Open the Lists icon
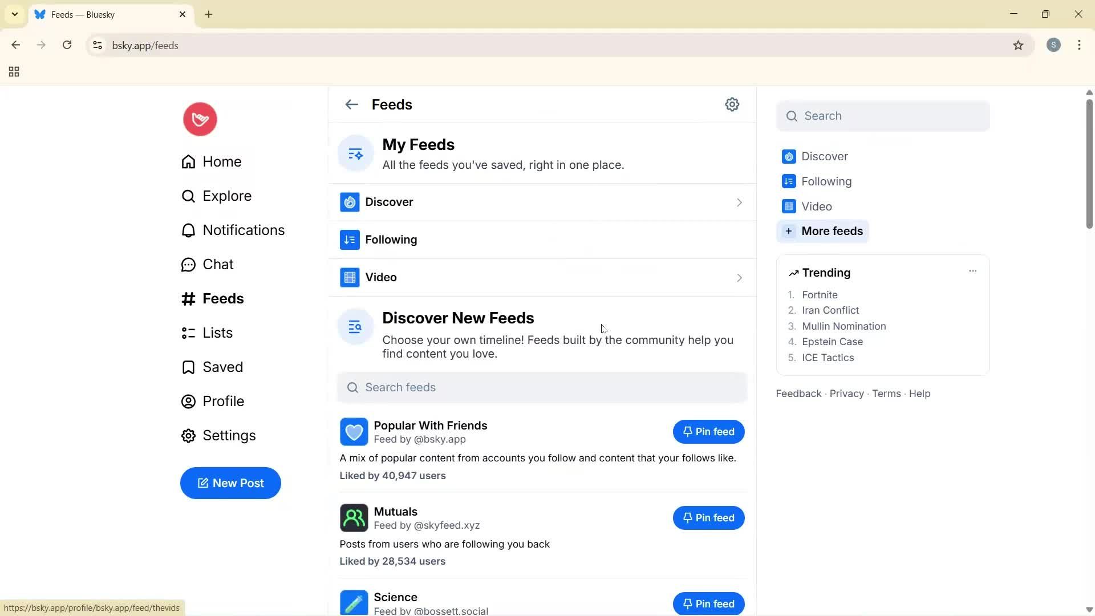This screenshot has width=1095, height=616. [188, 333]
